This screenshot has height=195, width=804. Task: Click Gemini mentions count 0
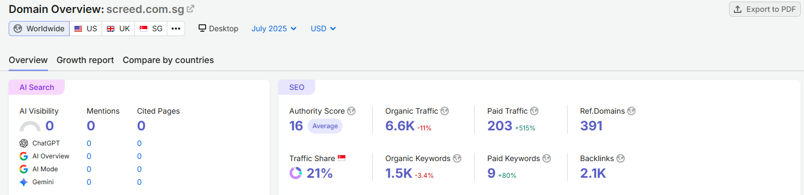89,182
